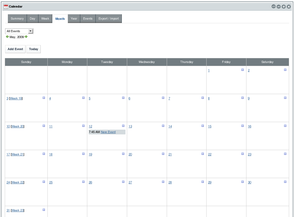
Task: Click the plus icon in the May 20 cell
Action: [x=163, y=154]
